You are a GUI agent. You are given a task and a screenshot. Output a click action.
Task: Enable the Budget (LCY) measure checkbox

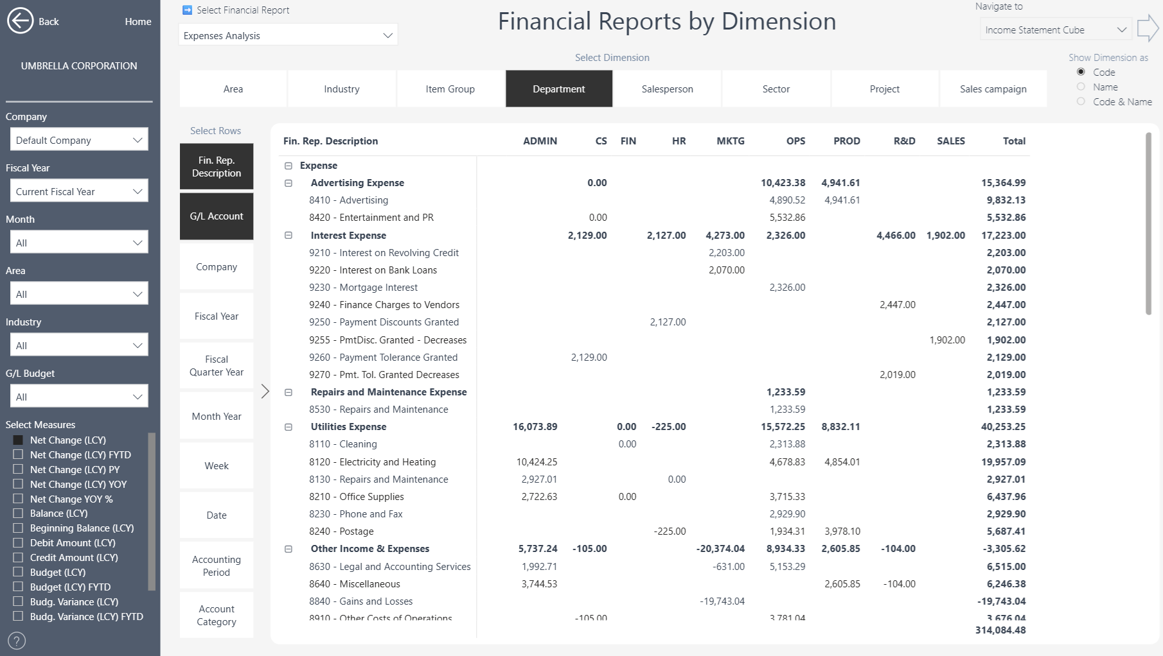18,572
